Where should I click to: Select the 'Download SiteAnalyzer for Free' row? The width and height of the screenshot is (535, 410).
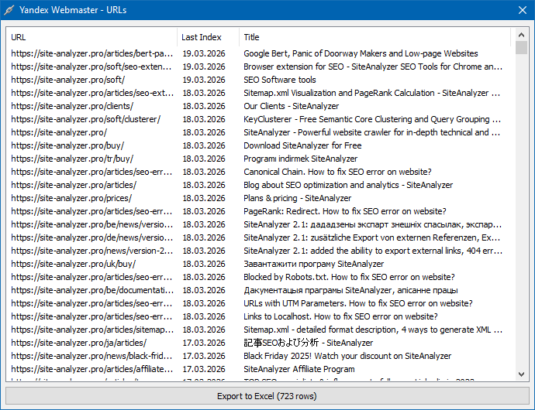261,145
